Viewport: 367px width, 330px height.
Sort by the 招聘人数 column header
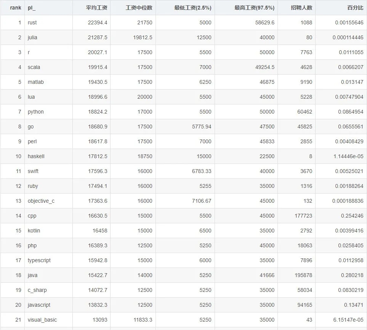click(301, 8)
